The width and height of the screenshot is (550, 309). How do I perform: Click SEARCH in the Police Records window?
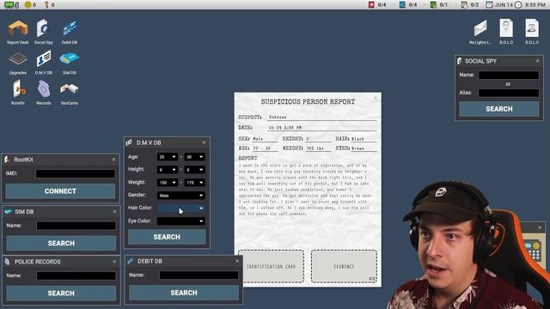coord(61,294)
